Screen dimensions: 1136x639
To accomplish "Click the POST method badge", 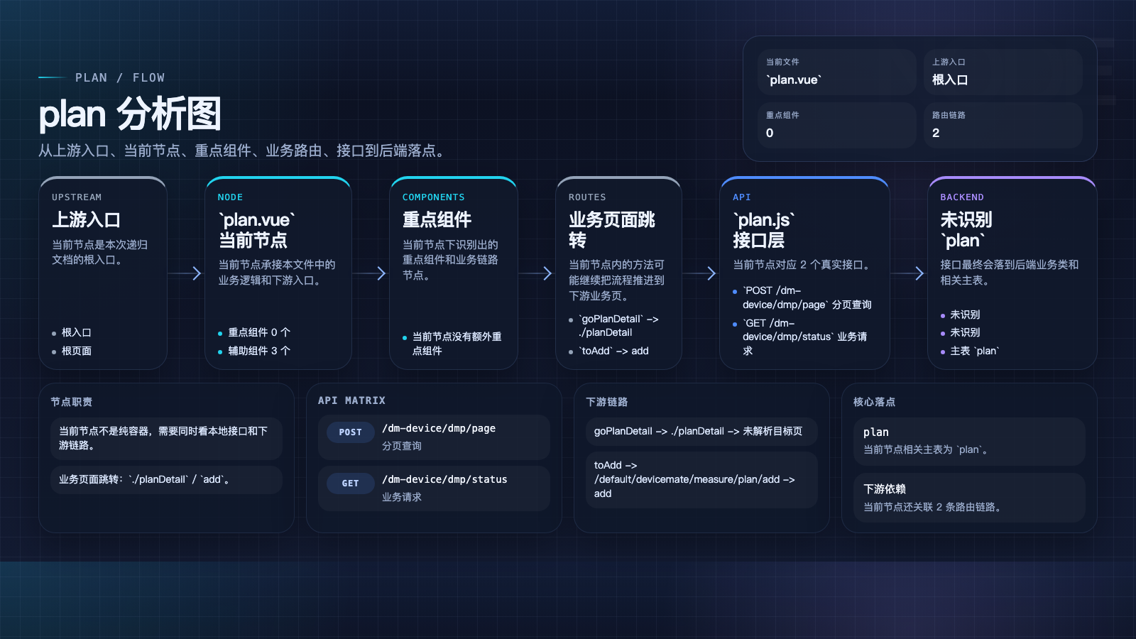I will (x=351, y=432).
